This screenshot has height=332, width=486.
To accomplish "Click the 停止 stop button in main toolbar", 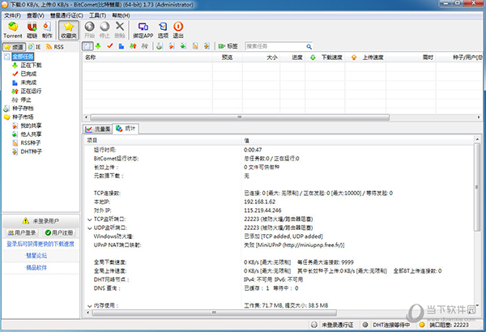I will 104,30.
